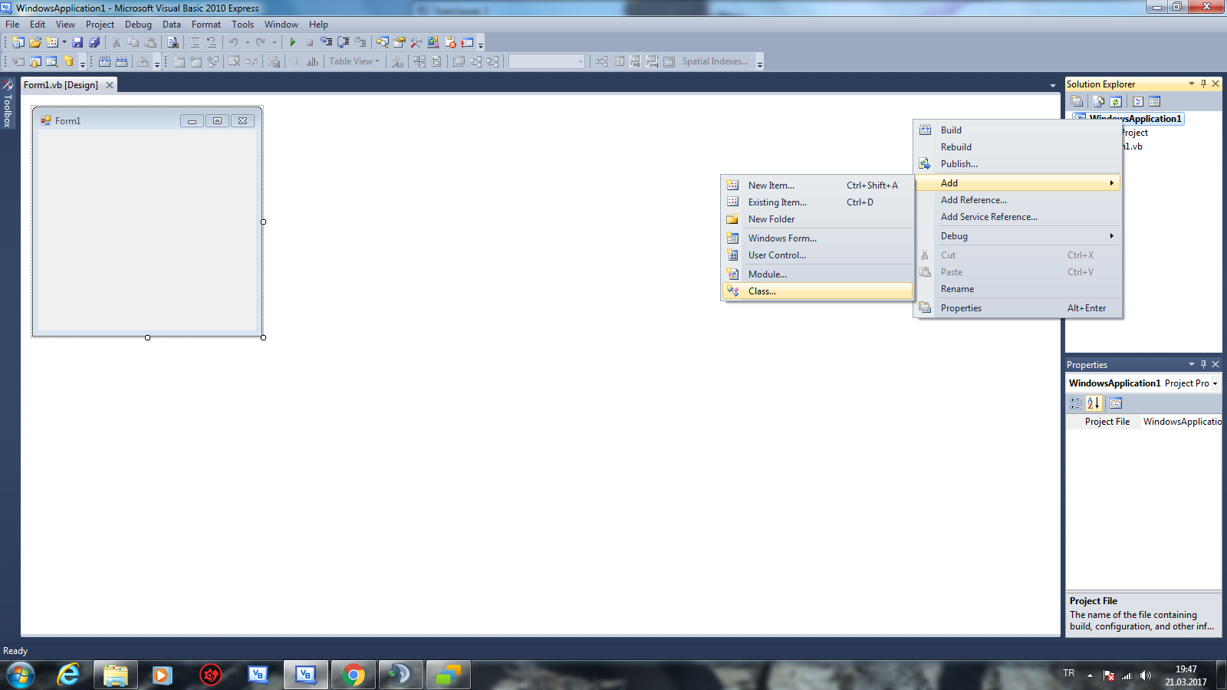This screenshot has height=690, width=1227.
Task: Click the Properties icon in Solution Explorer
Action: click(1077, 101)
